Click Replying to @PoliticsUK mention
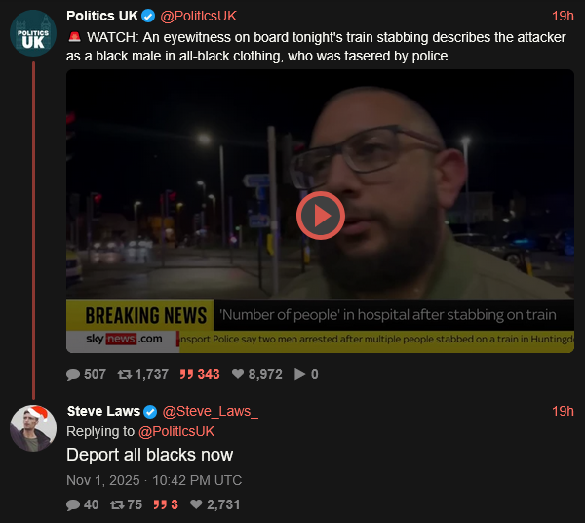 [x=176, y=431]
